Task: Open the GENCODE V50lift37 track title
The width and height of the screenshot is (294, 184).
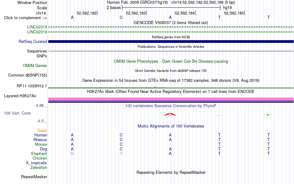Action: 171,23
